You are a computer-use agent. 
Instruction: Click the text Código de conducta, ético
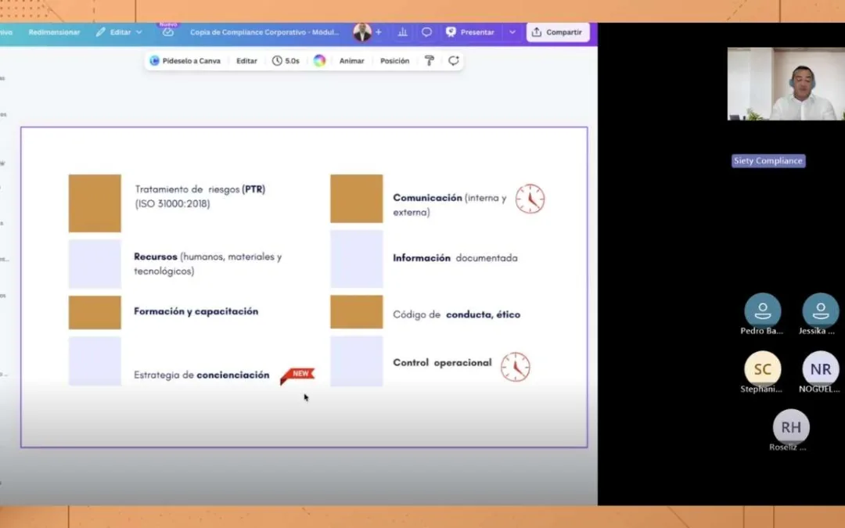pos(456,314)
